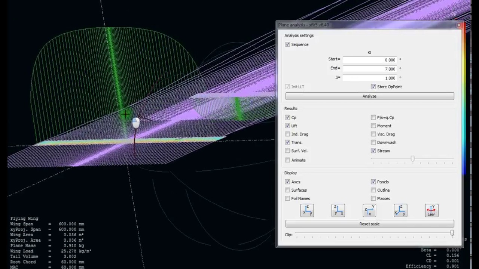Click the 'CD = 0.001' readout

tap(443, 261)
